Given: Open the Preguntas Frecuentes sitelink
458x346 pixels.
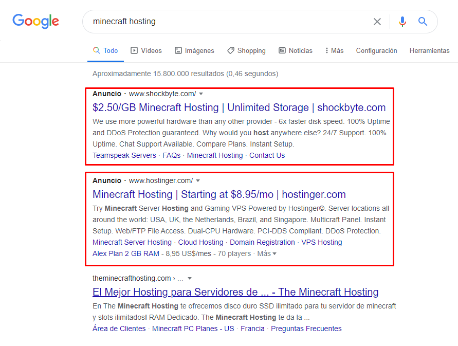Looking at the screenshot, I should 306,329.
